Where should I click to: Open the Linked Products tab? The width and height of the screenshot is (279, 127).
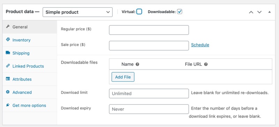click(30, 66)
